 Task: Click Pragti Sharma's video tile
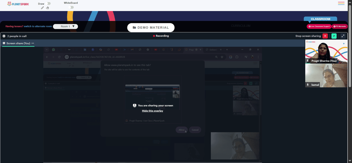point(326,52)
